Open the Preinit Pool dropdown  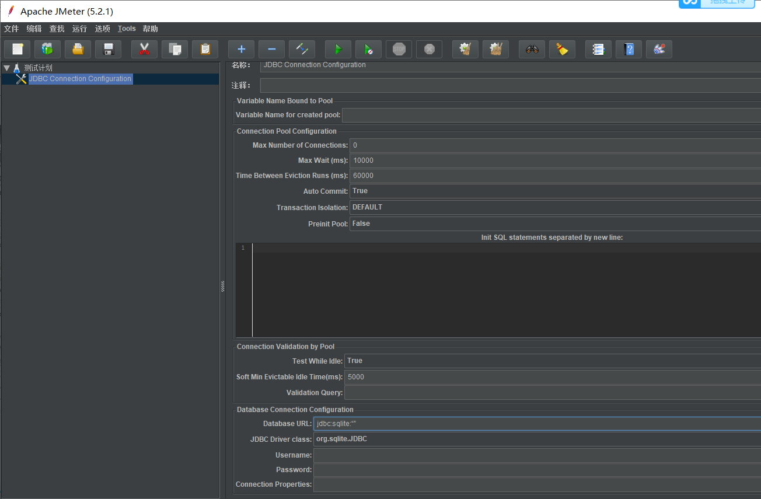click(555, 224)
